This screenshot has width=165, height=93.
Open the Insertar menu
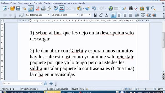click(28, 3)
